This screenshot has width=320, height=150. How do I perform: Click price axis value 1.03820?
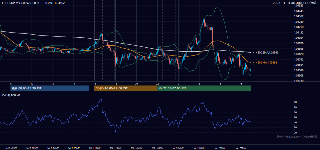coord(299,54)
